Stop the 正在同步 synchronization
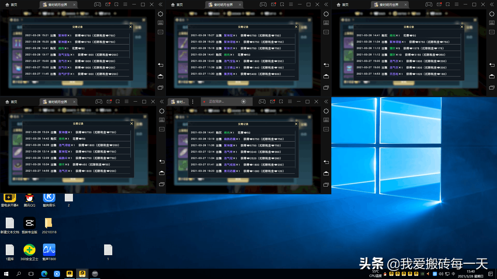 [x=243, y=102]
